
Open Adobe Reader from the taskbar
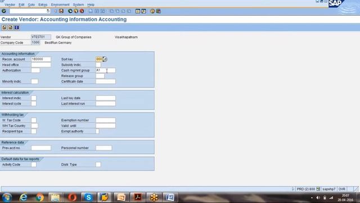pyautogui.click(x=138, y=197)
